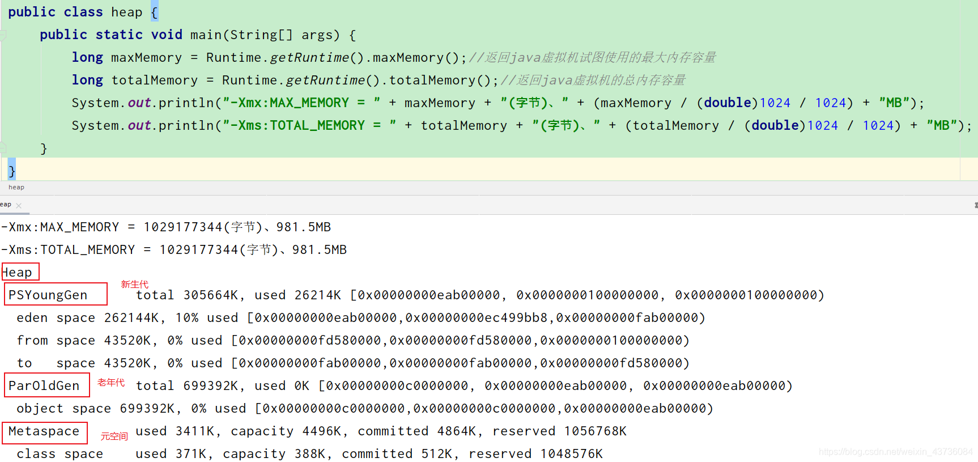Click 'ParOldGen' in console output
The width and height of the screenshot is (978, 462).
tap(44, 386)
